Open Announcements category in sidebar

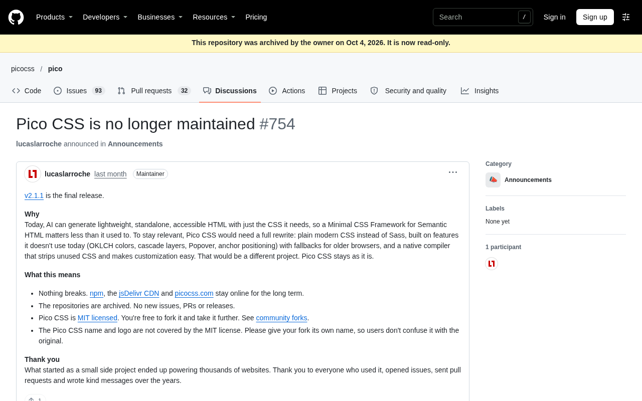[528, 180]
